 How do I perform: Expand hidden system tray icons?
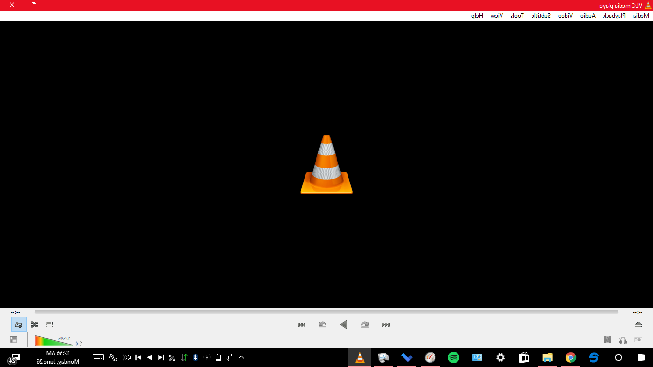[x=241, y=357]
